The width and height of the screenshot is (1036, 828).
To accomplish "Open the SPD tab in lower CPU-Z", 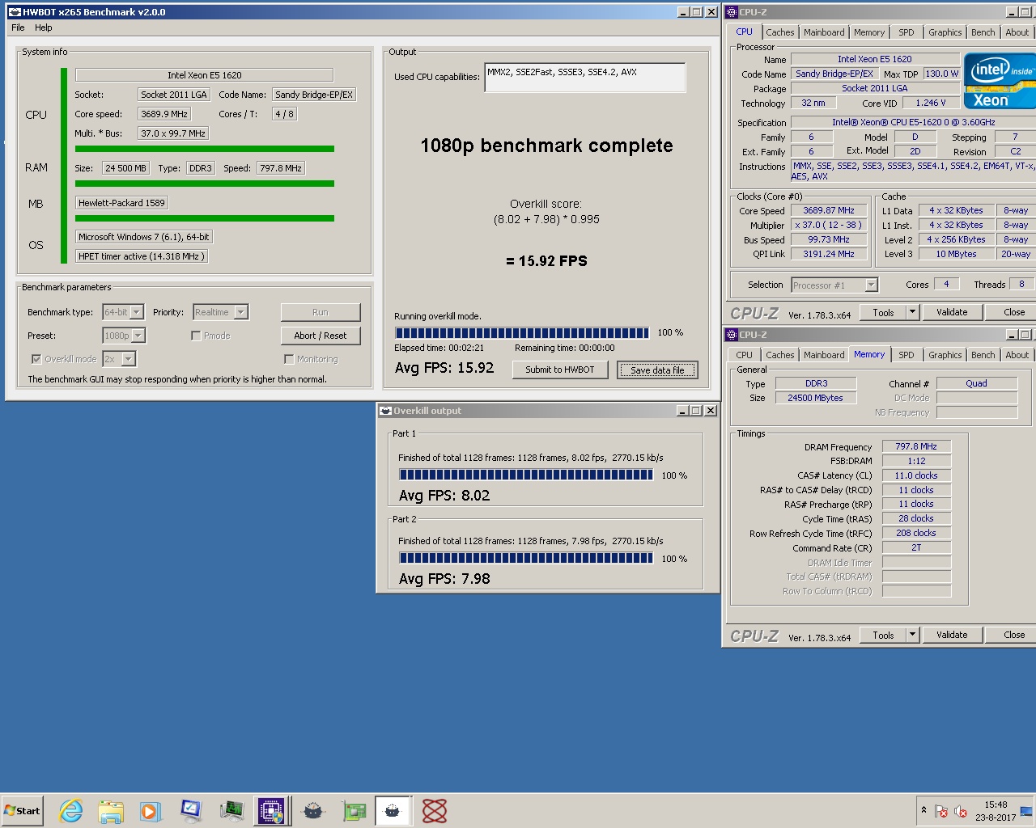I will point(906,355).
